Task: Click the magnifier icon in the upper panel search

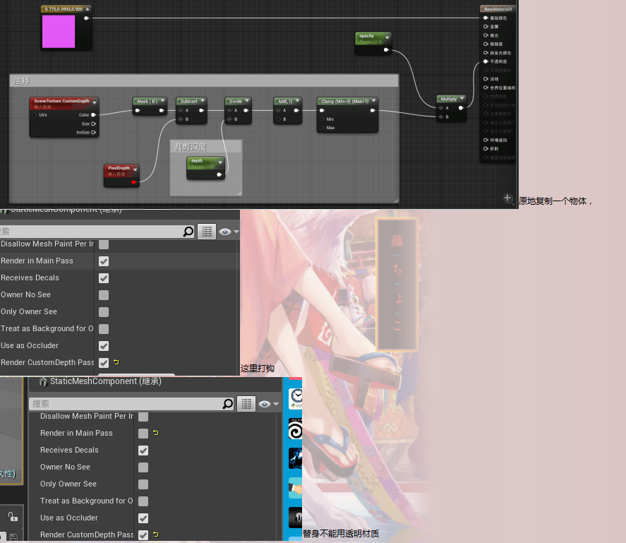Action: coord(188,232)
